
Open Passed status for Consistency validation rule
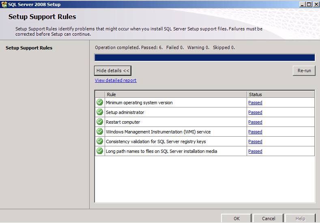click(255, 142)
